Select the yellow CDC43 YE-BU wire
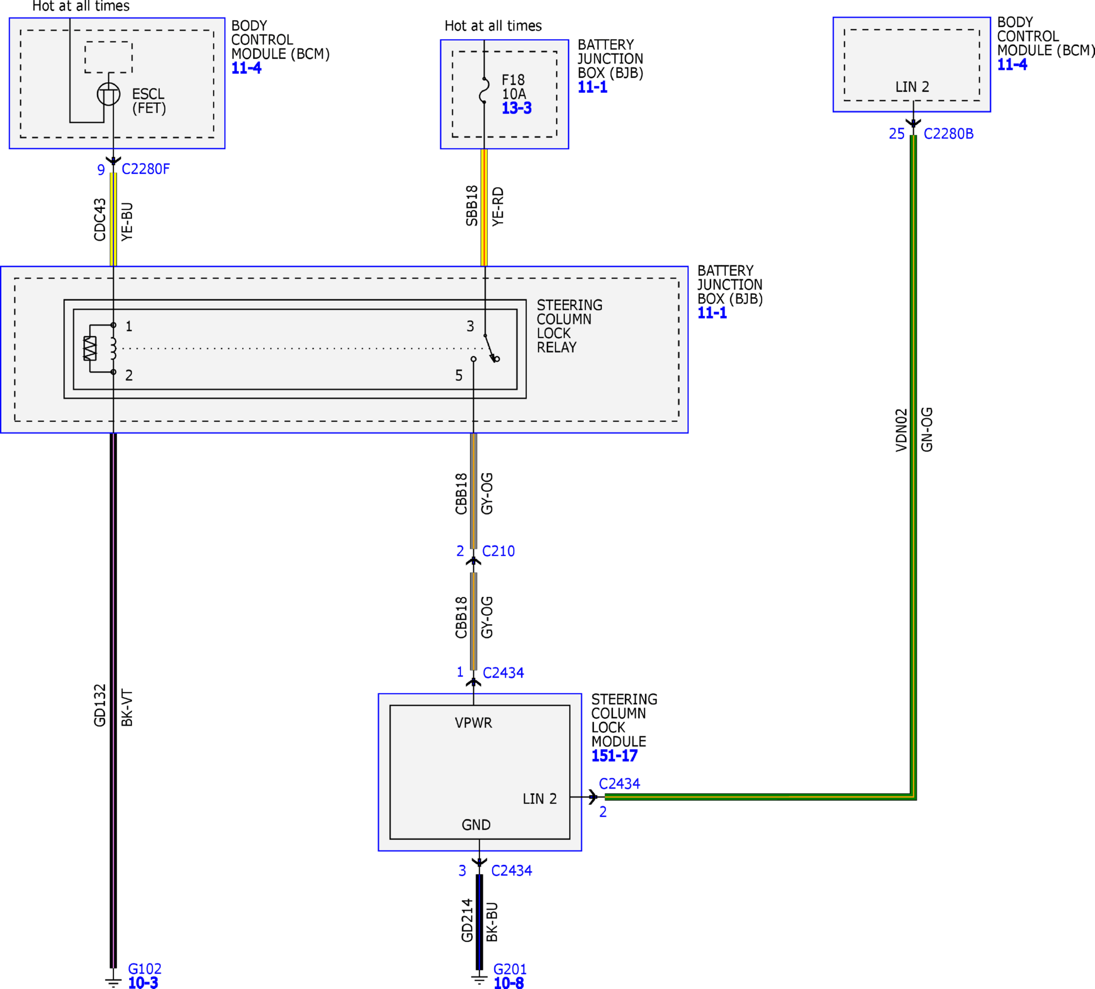The height and width of the screenshot is (989, 1095). (113, 219)
